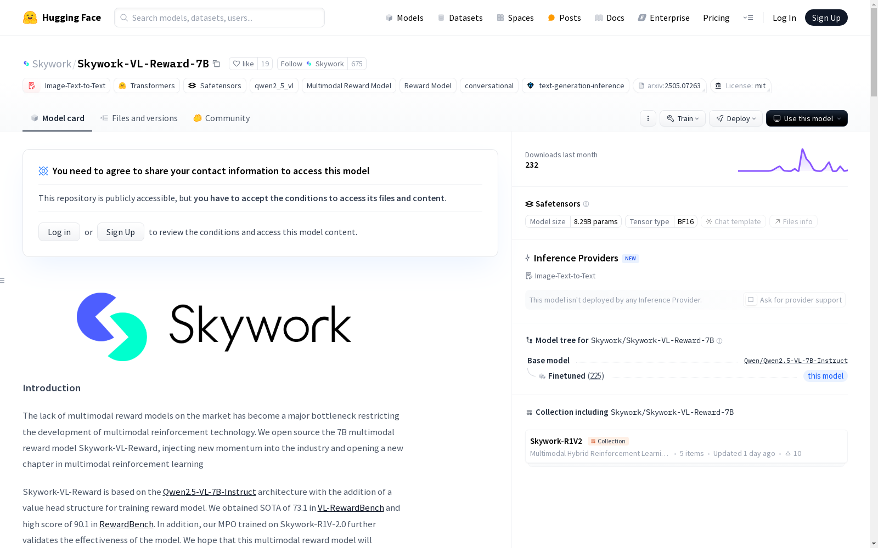Click the Tensor type BF16 badge

(662, 221)
